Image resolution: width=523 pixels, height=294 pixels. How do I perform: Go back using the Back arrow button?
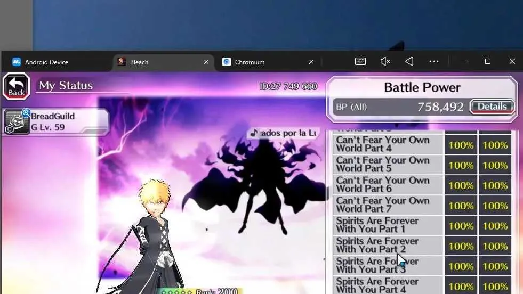(x=17, y=86)
